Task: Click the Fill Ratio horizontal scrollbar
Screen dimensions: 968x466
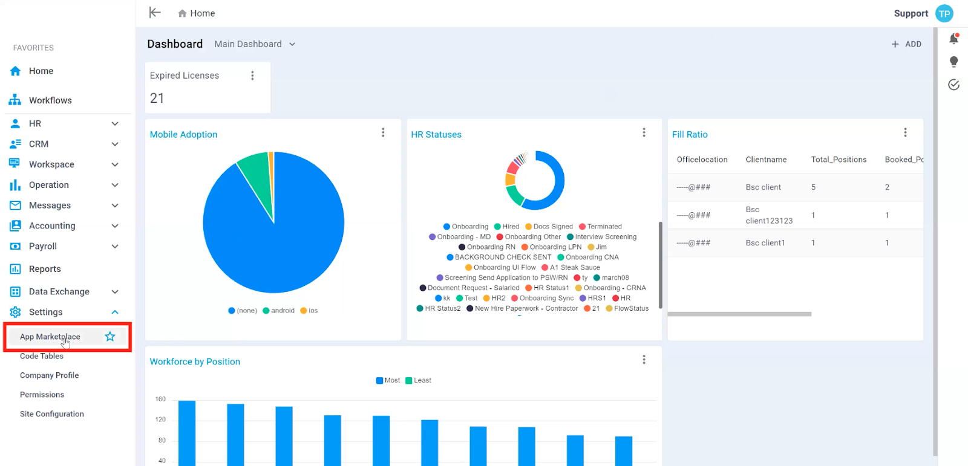Action: pyautogui.click(x=739, y=314)
